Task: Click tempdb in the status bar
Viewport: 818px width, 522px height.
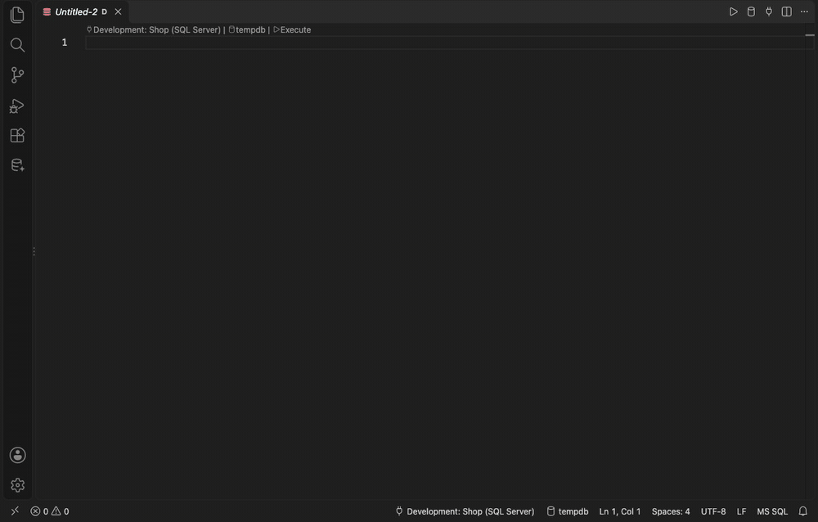Action: click(x=568, y=511)
